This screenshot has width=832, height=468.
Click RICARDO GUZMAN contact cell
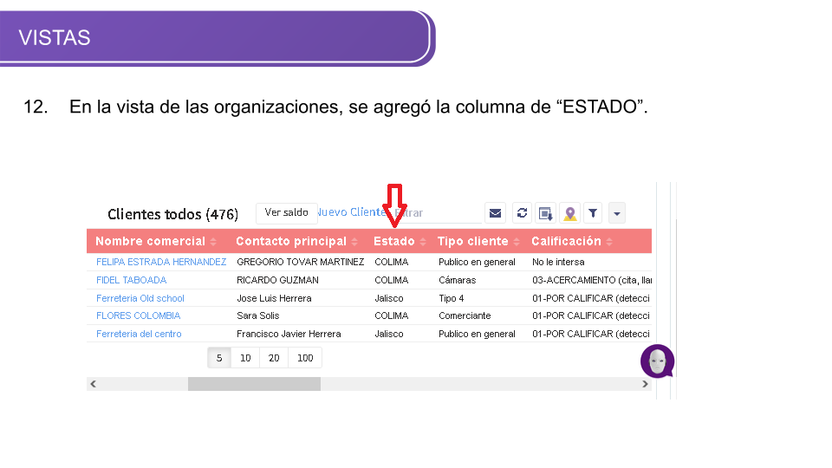click(277, 280)
